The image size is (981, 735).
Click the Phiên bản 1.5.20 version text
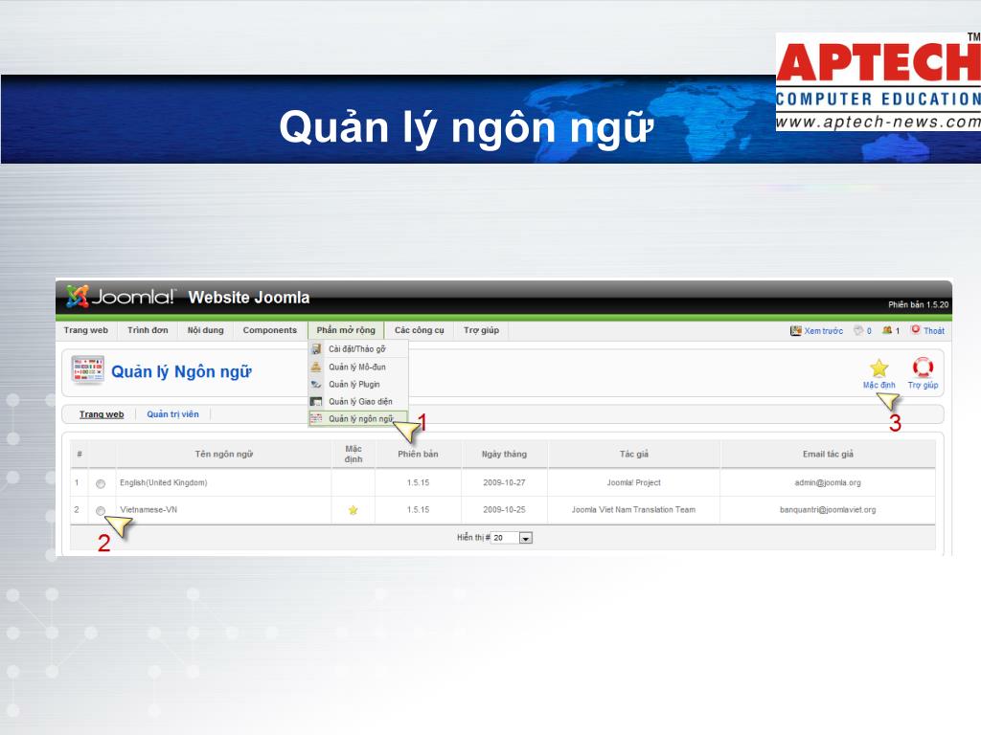[x=918, y=304]
